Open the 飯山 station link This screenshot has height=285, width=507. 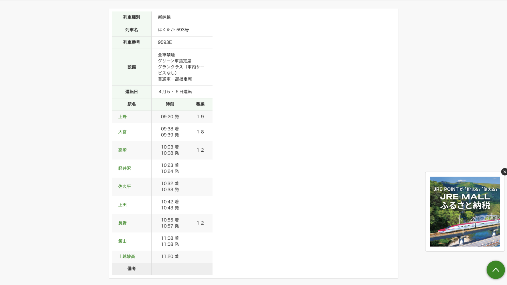click(122, 241)
